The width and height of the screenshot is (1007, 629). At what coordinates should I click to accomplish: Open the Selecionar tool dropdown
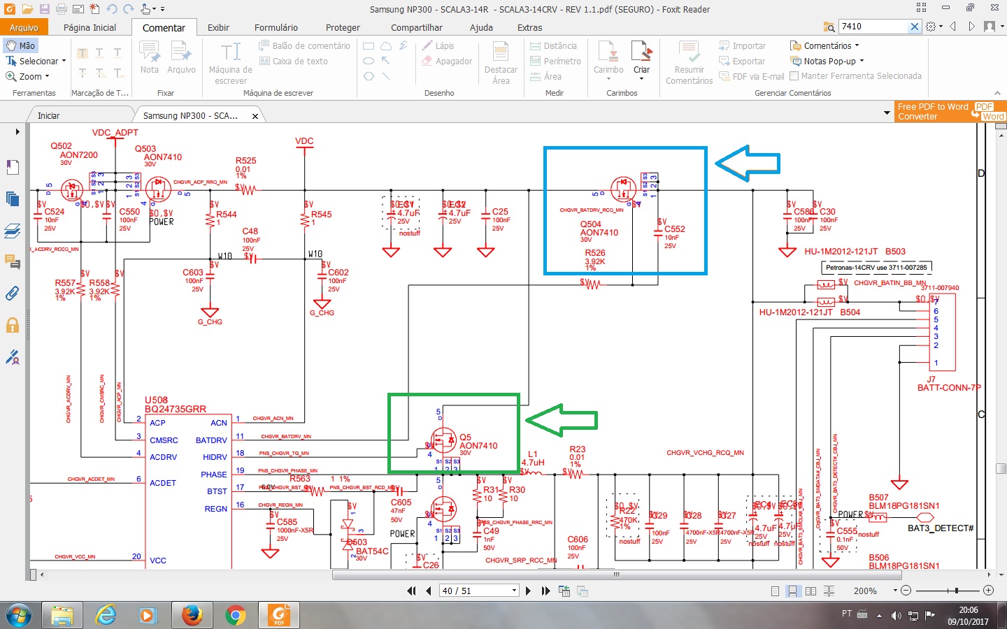point(64,61)
